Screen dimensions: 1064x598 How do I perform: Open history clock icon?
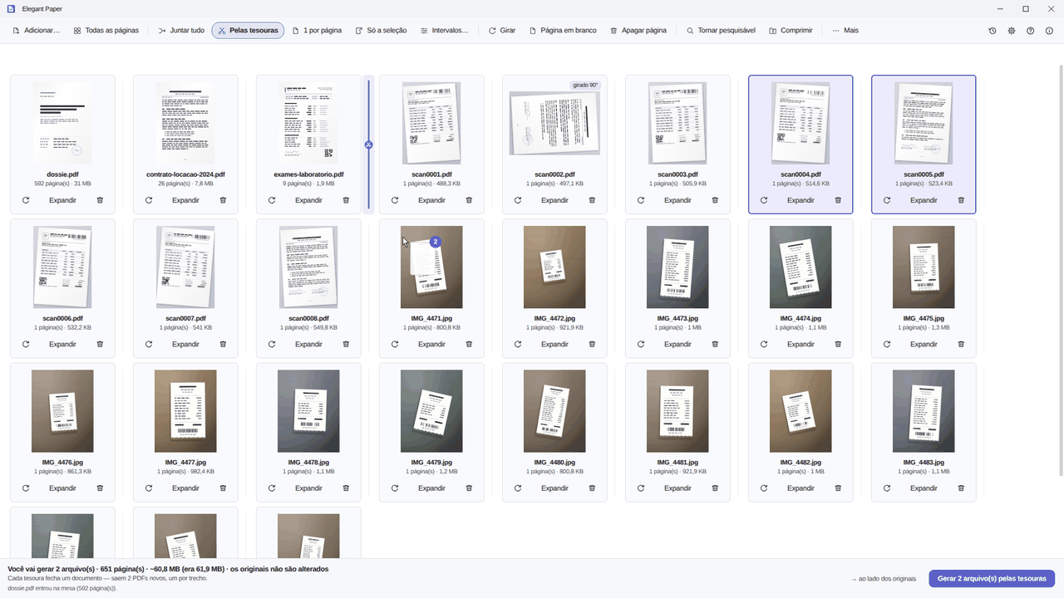(x=993, y=31)
